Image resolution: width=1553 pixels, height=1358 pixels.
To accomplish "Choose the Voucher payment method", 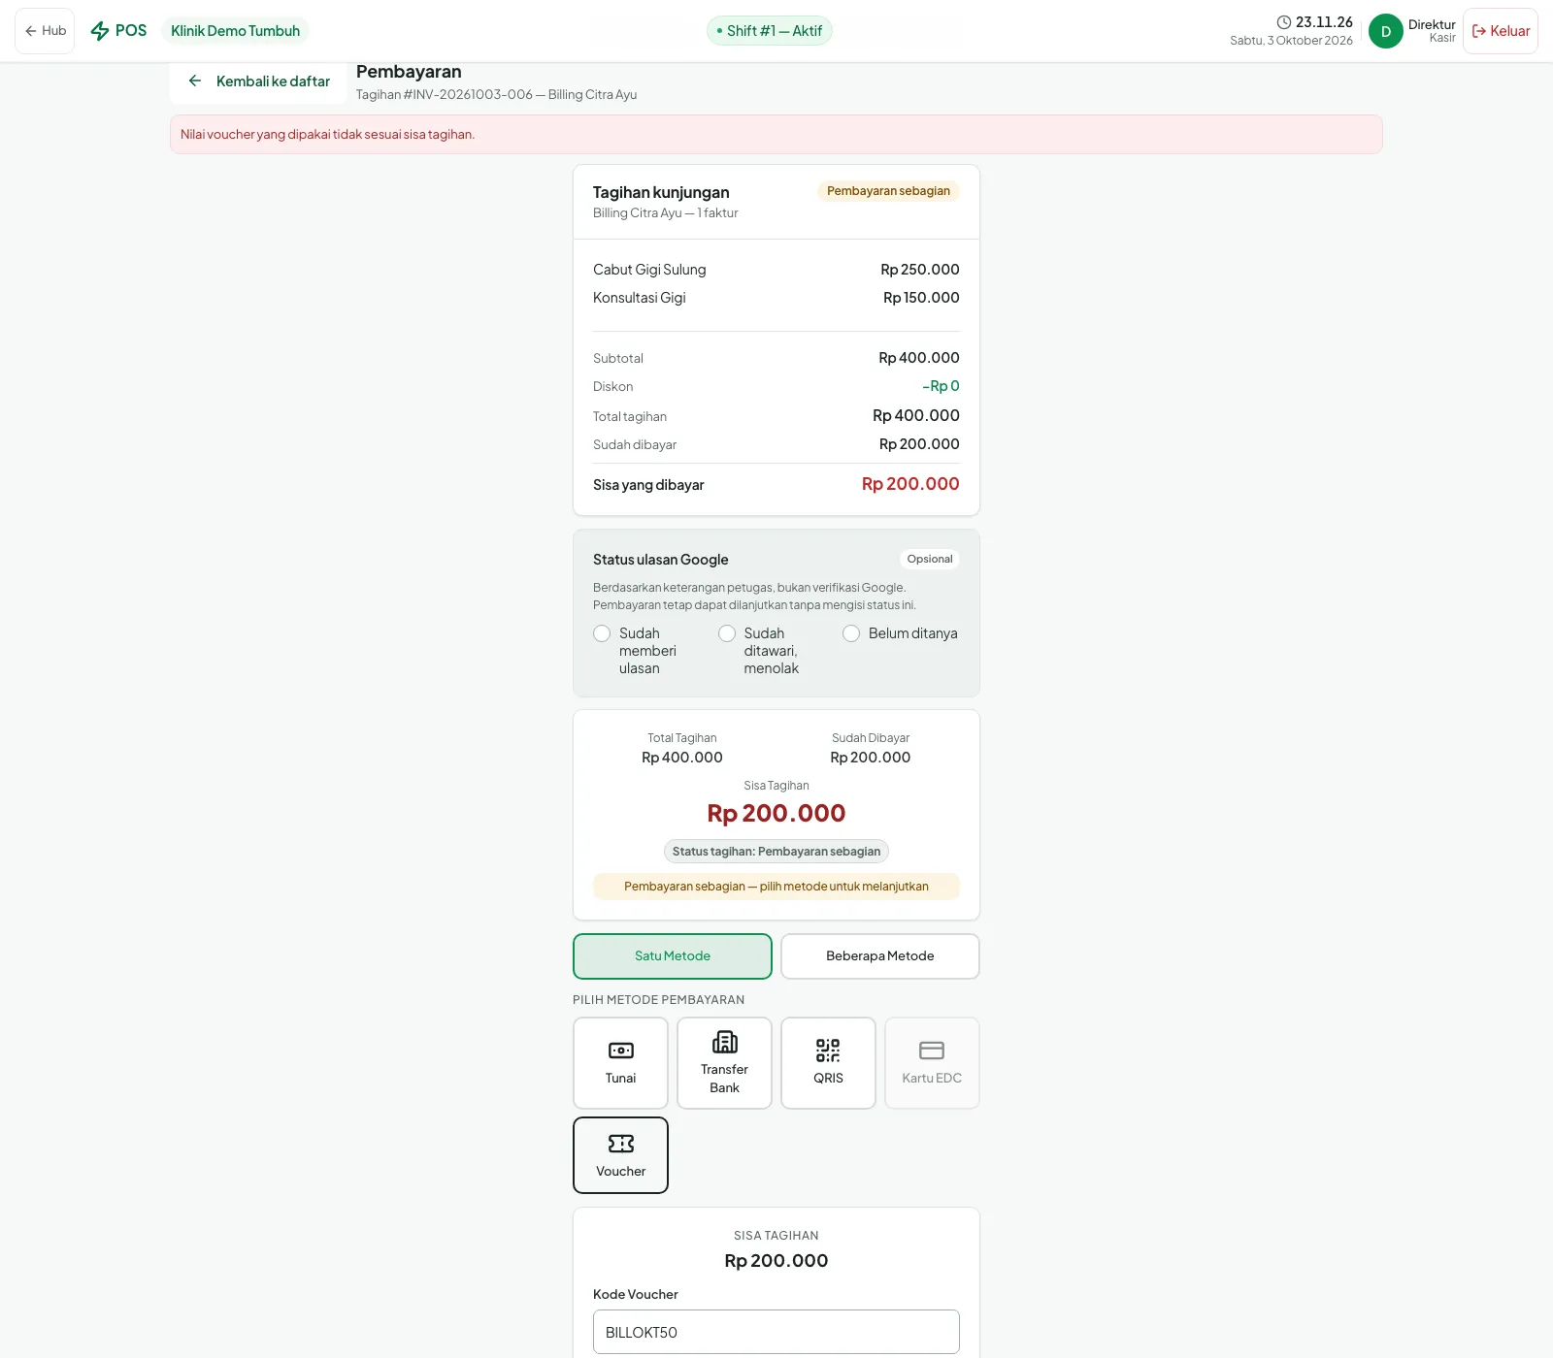I will point(621,1155).
